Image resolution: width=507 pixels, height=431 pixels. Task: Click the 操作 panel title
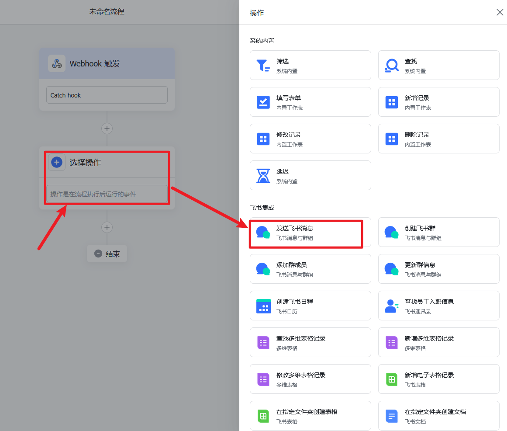pyautogui.click(x=257, y=13)
